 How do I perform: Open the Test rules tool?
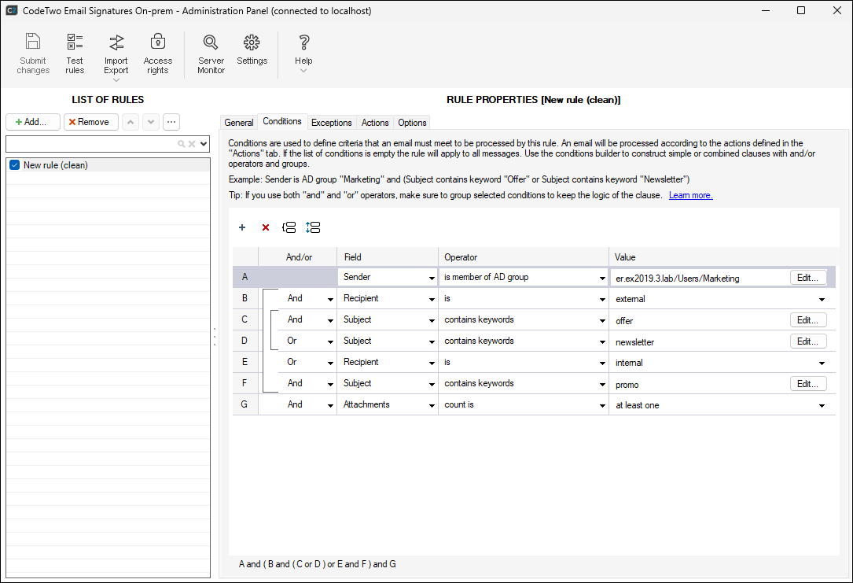click(75, 54)
